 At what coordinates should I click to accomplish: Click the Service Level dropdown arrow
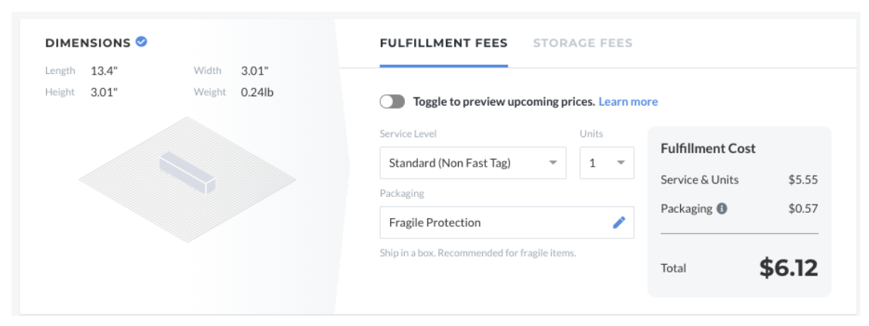[552, 163]
